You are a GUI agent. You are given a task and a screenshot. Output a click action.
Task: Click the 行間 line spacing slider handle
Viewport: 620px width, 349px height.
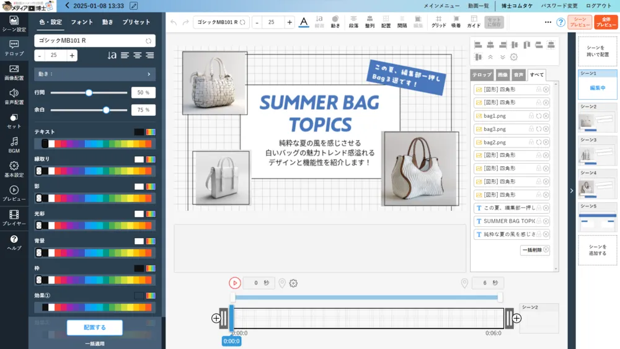pyautogui.click(x=89, y=92)
